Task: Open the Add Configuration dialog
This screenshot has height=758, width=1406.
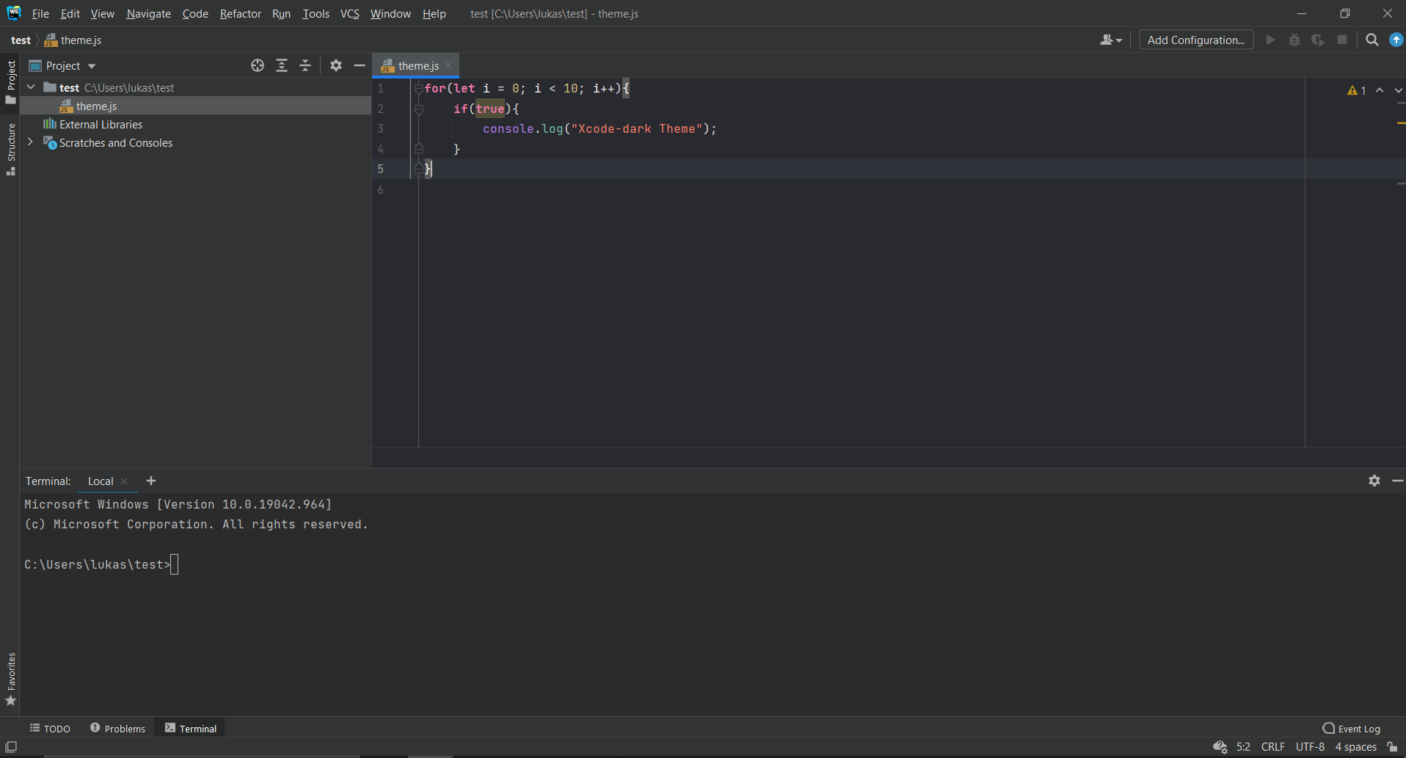Action: pos(1195,40)
